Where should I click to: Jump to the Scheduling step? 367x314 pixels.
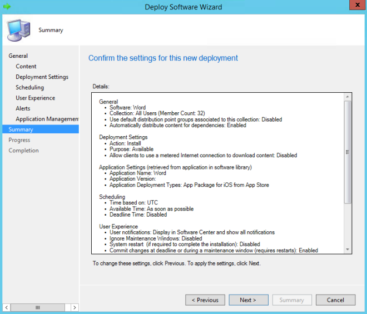29,87
